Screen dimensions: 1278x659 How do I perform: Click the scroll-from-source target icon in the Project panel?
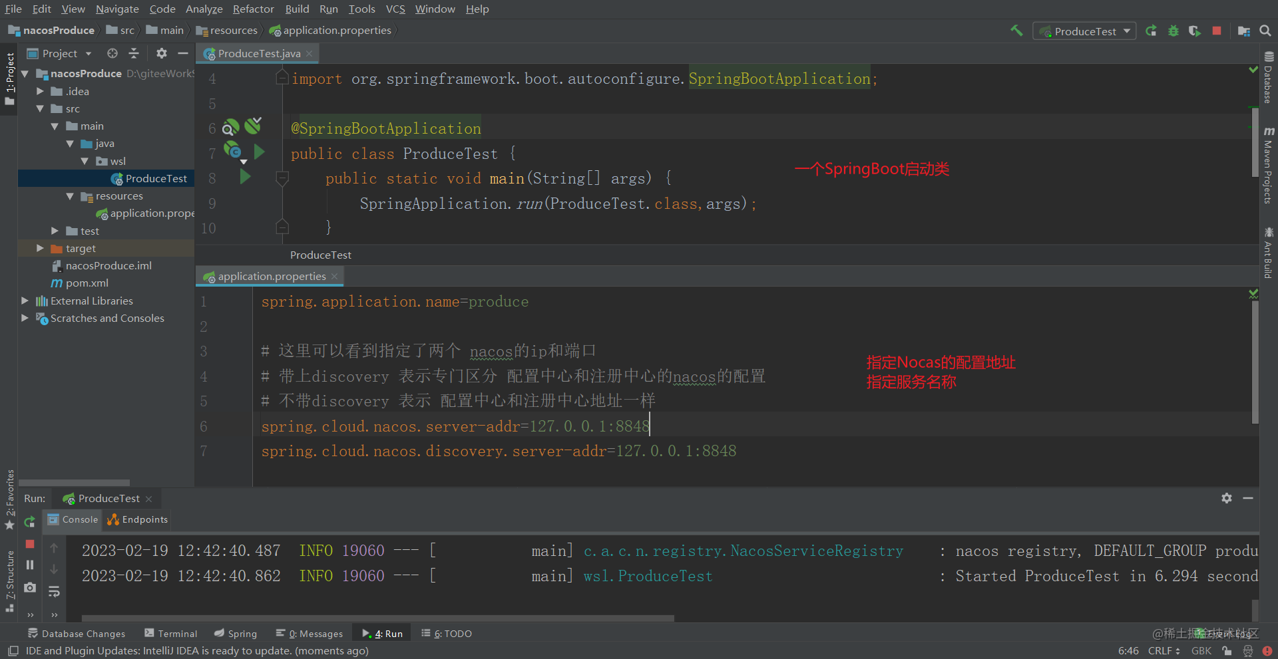tap(112, 53)
